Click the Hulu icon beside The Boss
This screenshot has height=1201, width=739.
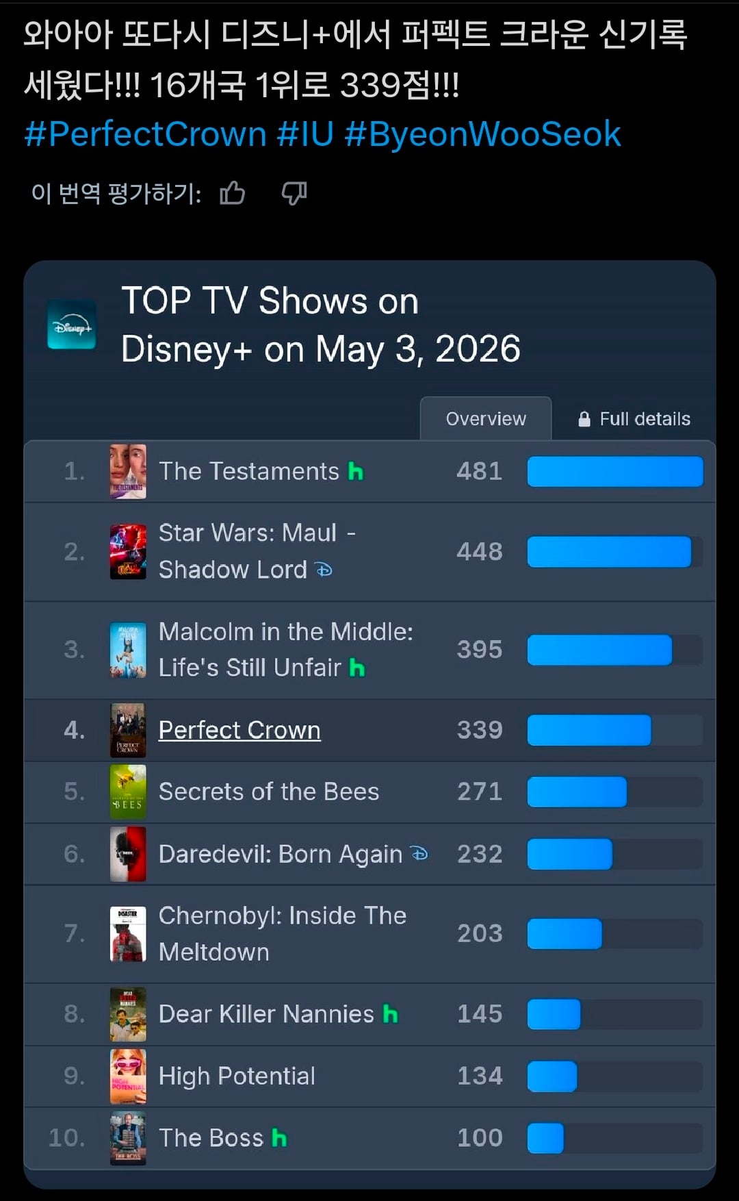click(279, 1138)
